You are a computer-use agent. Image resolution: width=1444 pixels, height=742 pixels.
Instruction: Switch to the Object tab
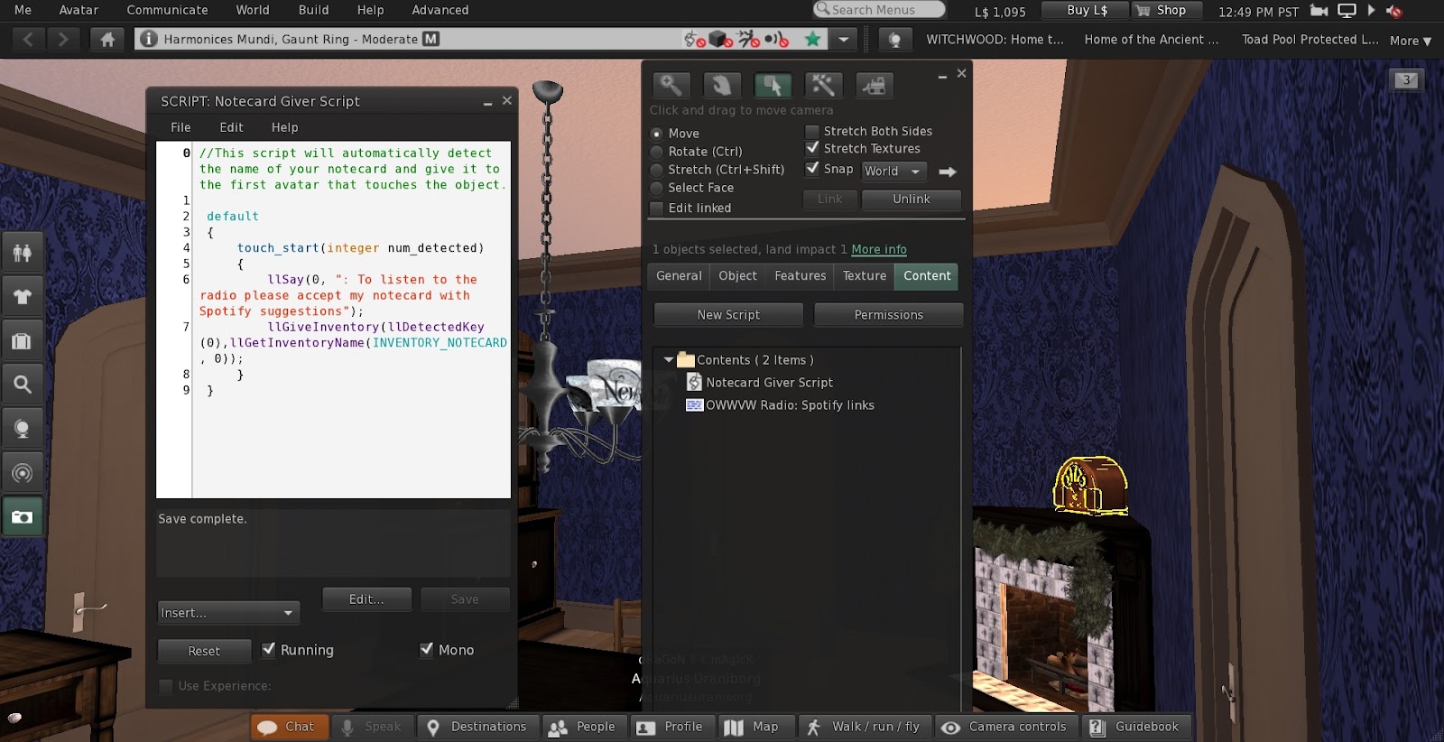click(x=737, y=276)
